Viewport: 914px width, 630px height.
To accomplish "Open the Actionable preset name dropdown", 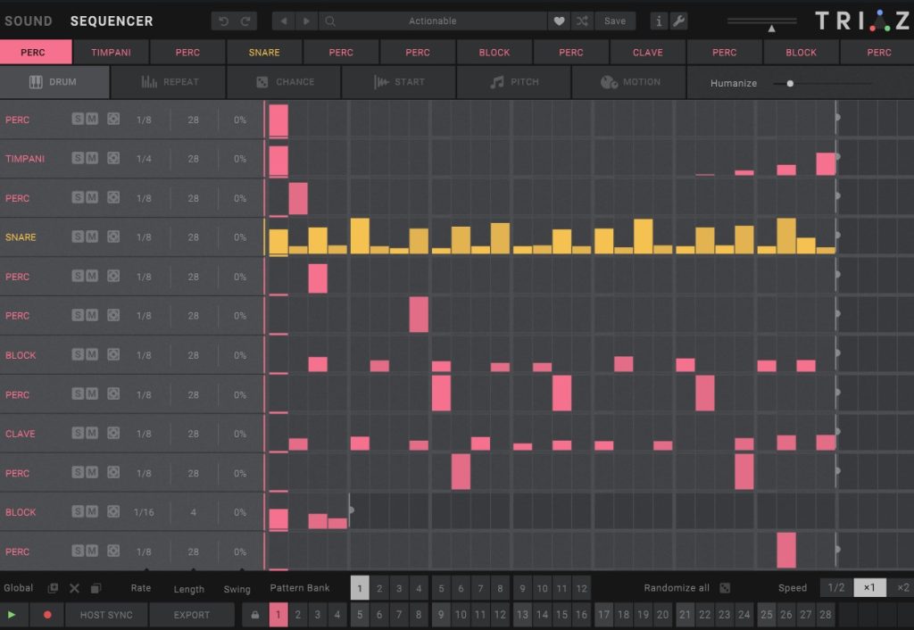I will [x=432, y=21].
